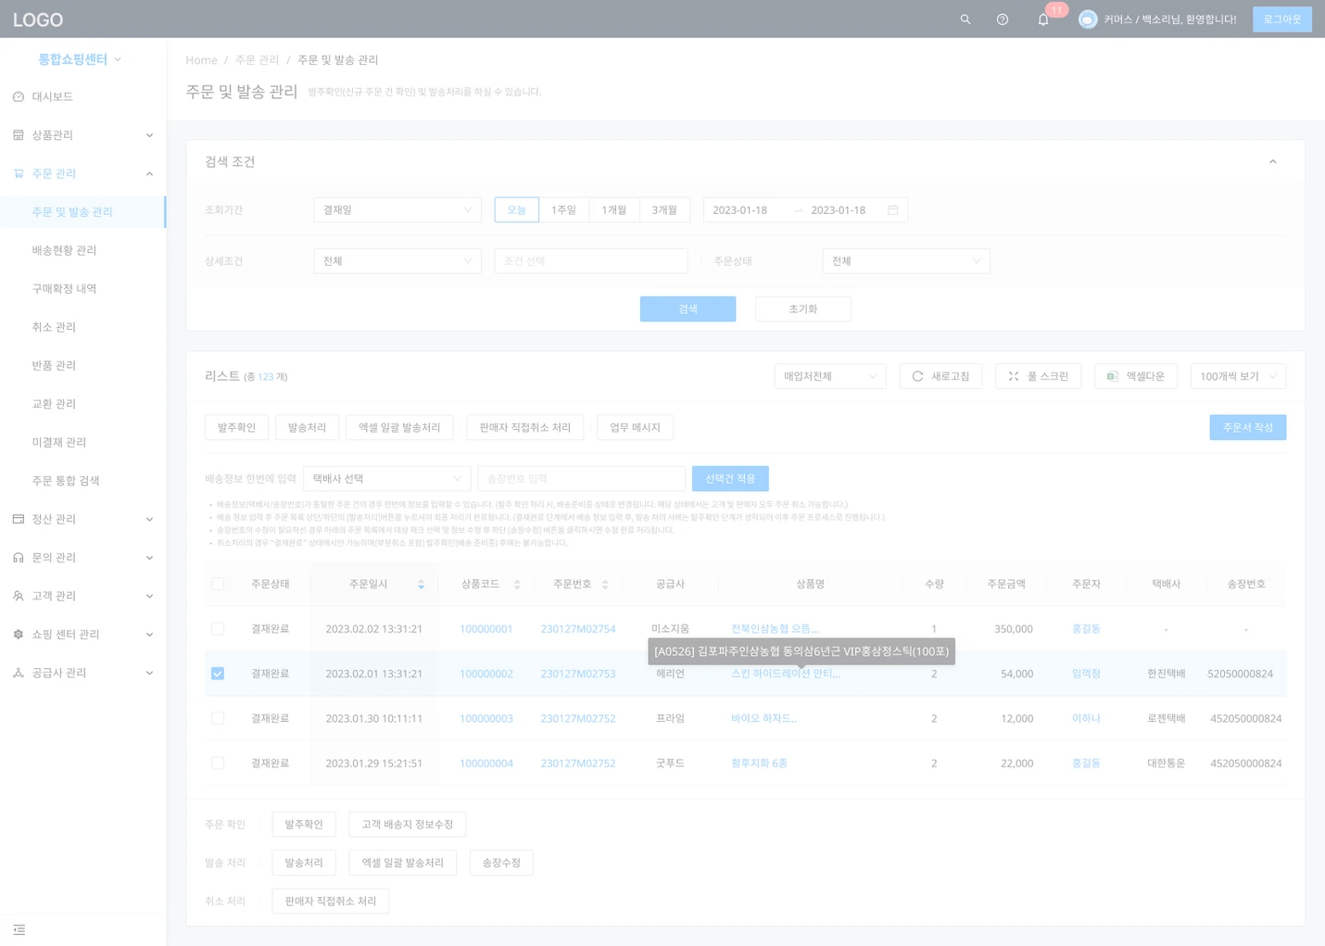Click the 문의 관리 headset icon
This screenshot has width=1325, height=946.
tap(19, 558)
